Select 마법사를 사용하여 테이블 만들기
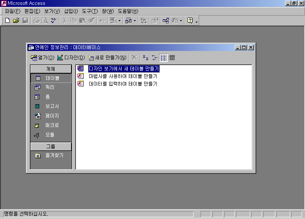The width and height of the screenshot is (305, 219). [123, 76]
